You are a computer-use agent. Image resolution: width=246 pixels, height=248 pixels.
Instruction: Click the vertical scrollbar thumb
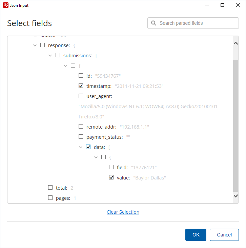(235, 126)
